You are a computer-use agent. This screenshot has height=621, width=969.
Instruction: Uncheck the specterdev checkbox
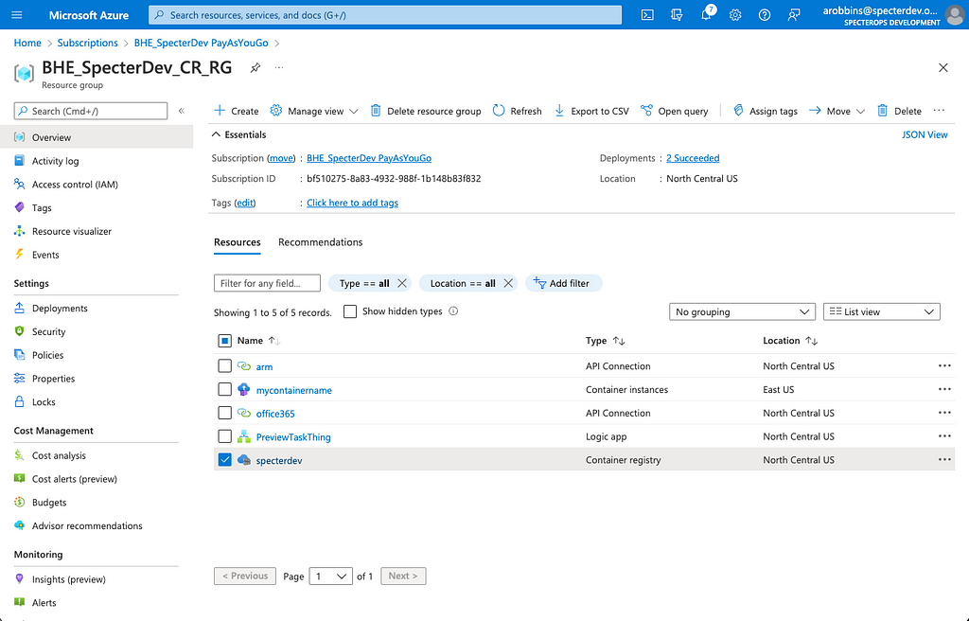tap(225, 460)
